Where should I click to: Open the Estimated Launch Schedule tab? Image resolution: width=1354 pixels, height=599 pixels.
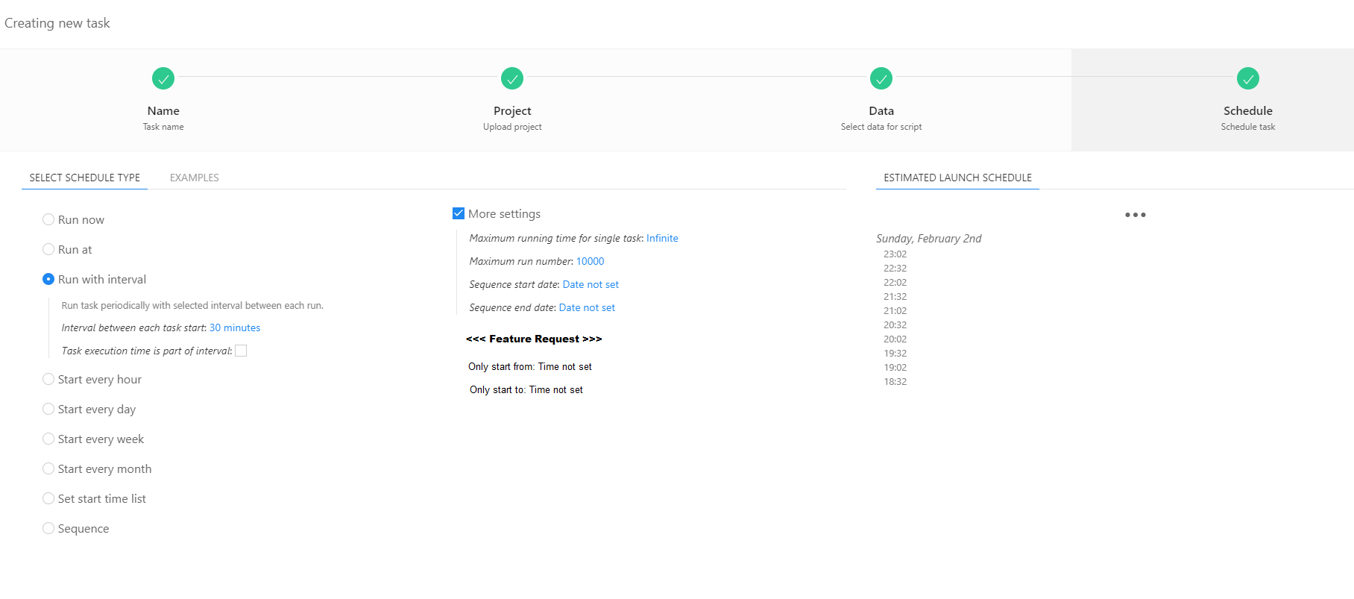coord(957,178)
